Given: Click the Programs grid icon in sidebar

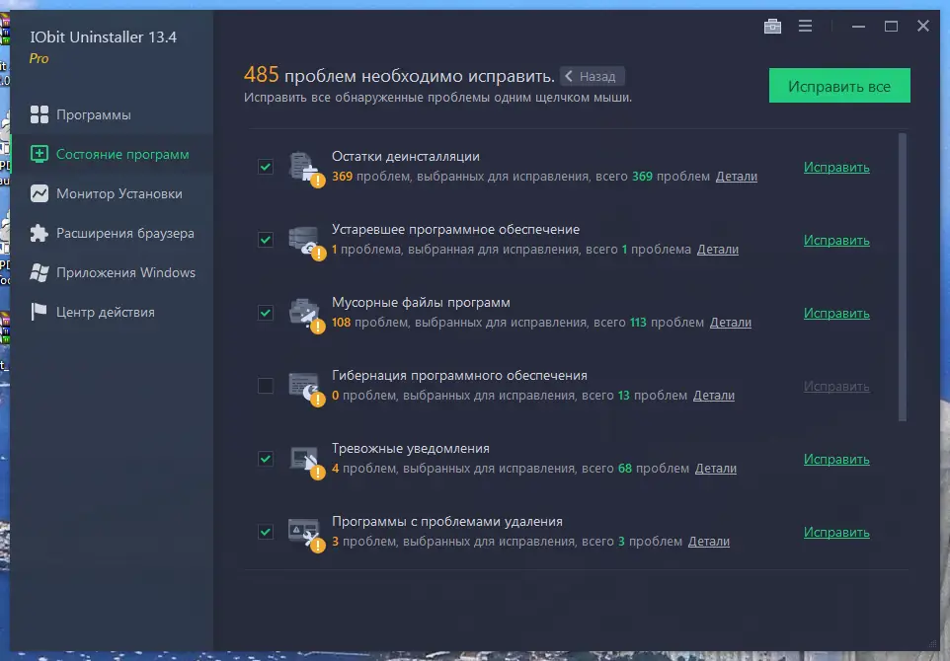Looking at the screenshot, I should tap(40, 114).
